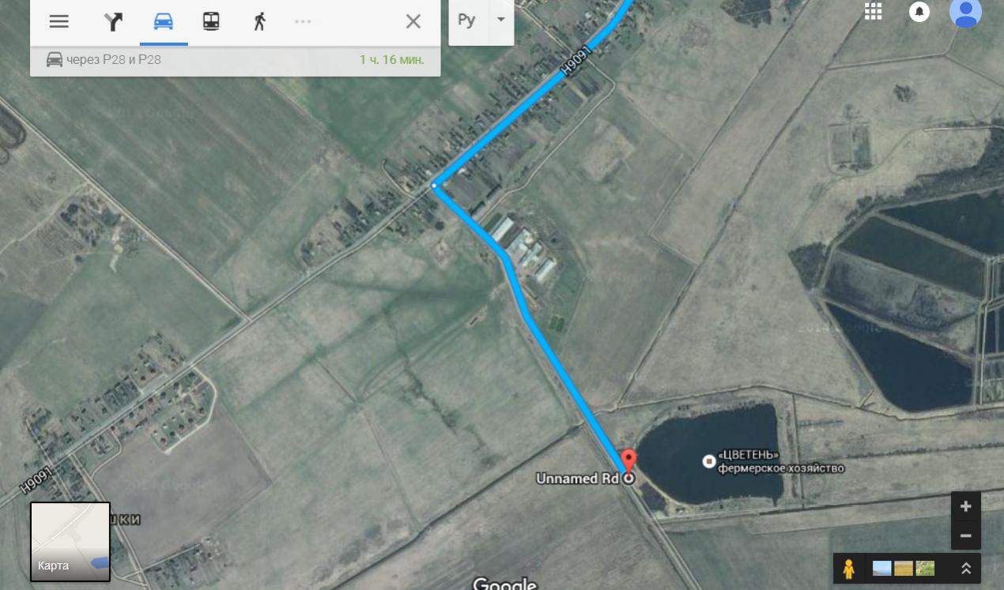Expand the imagery panel double chevron
This screenshot has height=590, width=1004.
[966, 568]
